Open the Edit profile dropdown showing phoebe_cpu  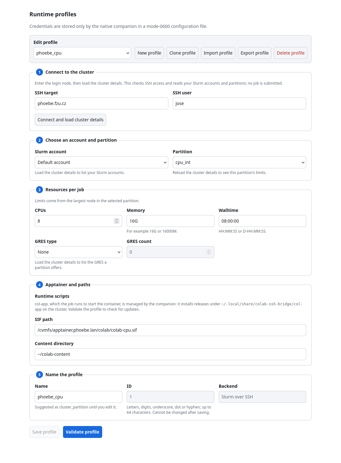coord(82,53)
